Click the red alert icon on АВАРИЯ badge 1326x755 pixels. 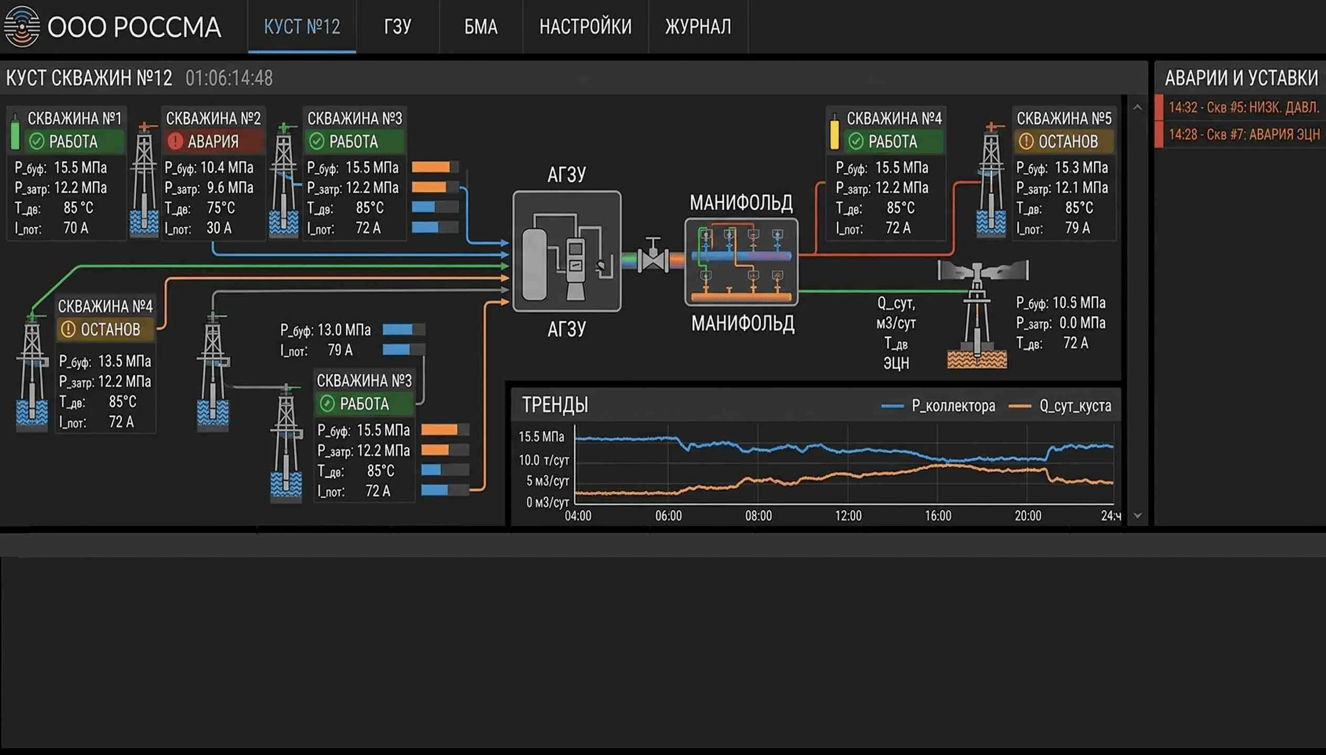coord(175,141)
